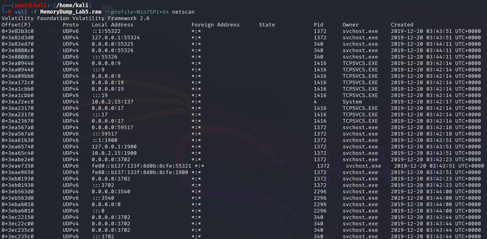
Task: Click the netscan plugin name in command
Action: click(183, 12)
